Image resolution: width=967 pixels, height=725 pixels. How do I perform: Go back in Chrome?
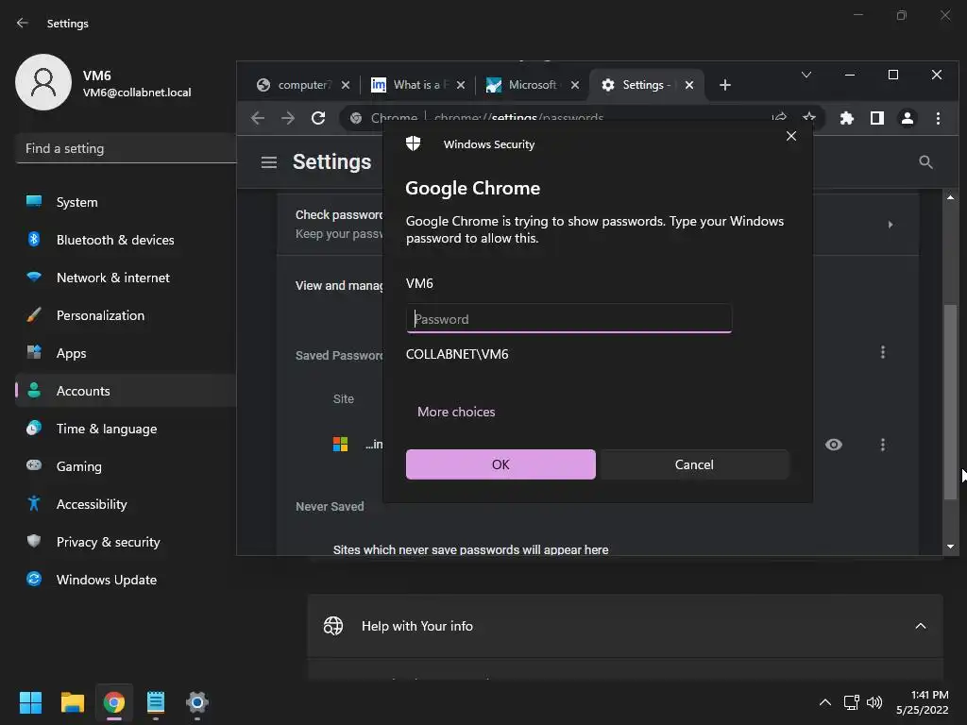point(258,118)
